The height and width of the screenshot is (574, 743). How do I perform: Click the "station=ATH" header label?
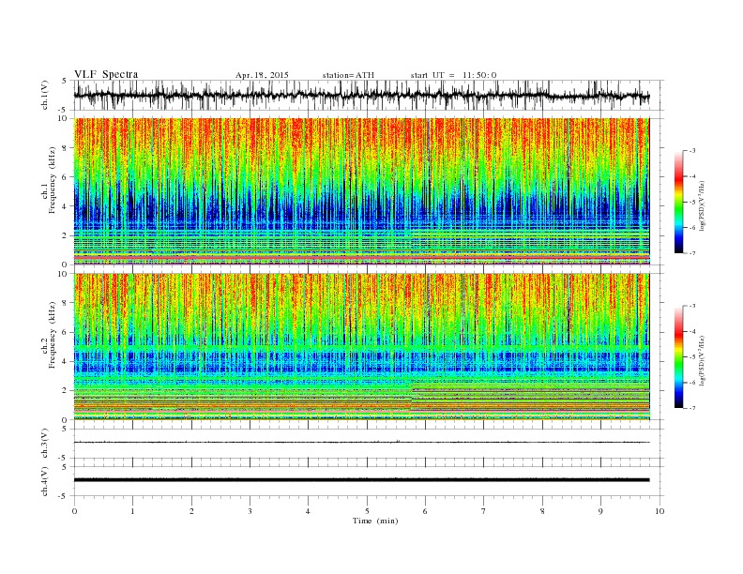click(x=348, y=75)
